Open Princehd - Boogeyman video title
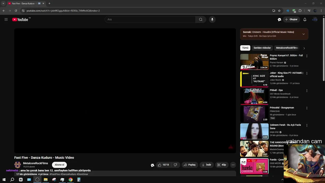 pos(282,108)
